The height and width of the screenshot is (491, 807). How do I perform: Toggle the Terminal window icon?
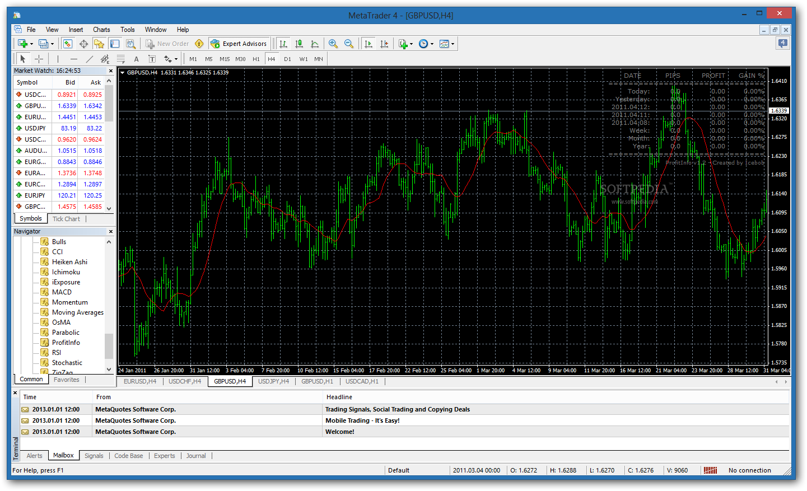115,44
